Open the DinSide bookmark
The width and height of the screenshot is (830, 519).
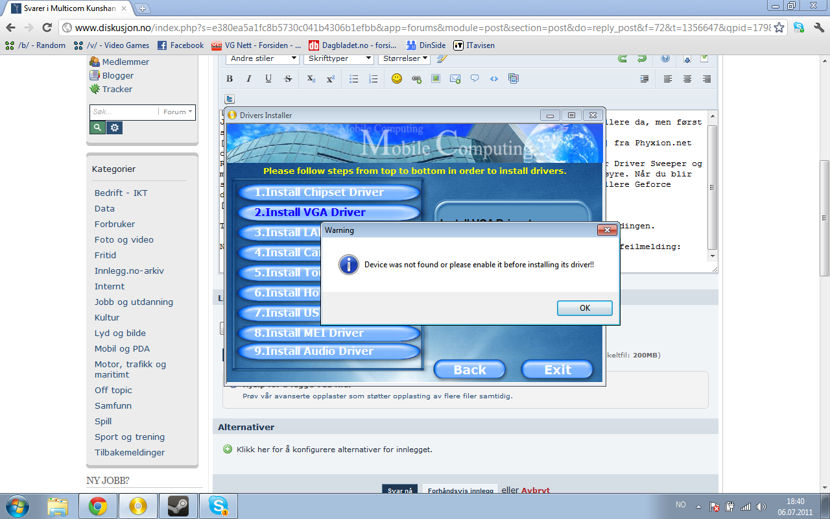coord(426,45)
